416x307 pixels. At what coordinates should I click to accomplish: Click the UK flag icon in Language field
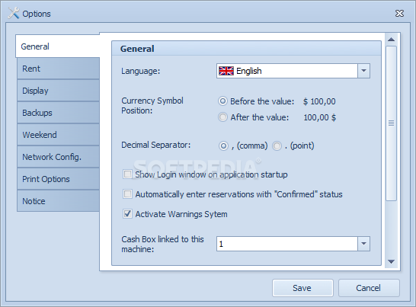point(226,71)
